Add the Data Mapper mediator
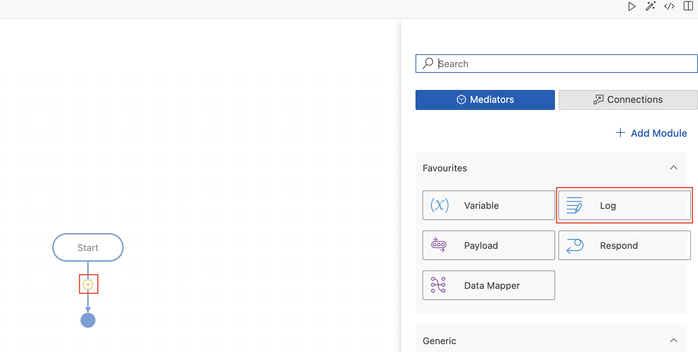The height and width of the screenshot is (352, 698). point(489,285)
